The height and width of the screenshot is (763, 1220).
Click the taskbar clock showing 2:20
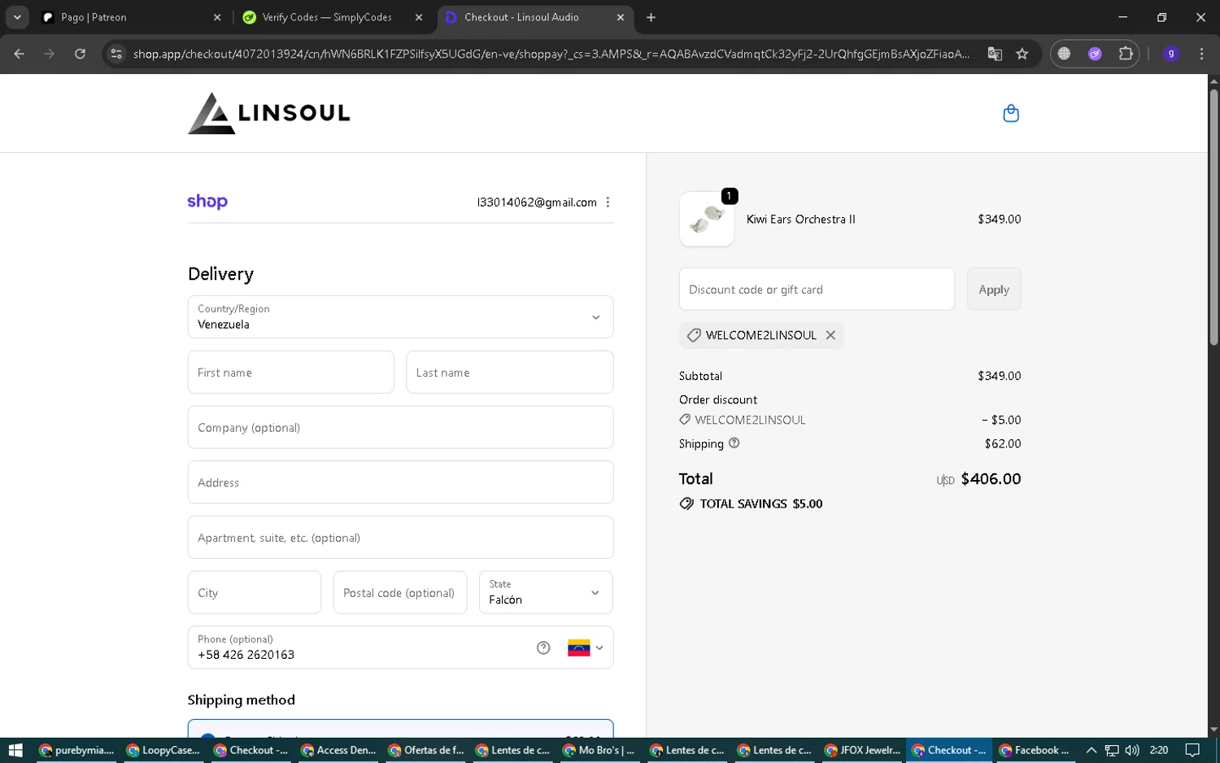click(1159, 750)
